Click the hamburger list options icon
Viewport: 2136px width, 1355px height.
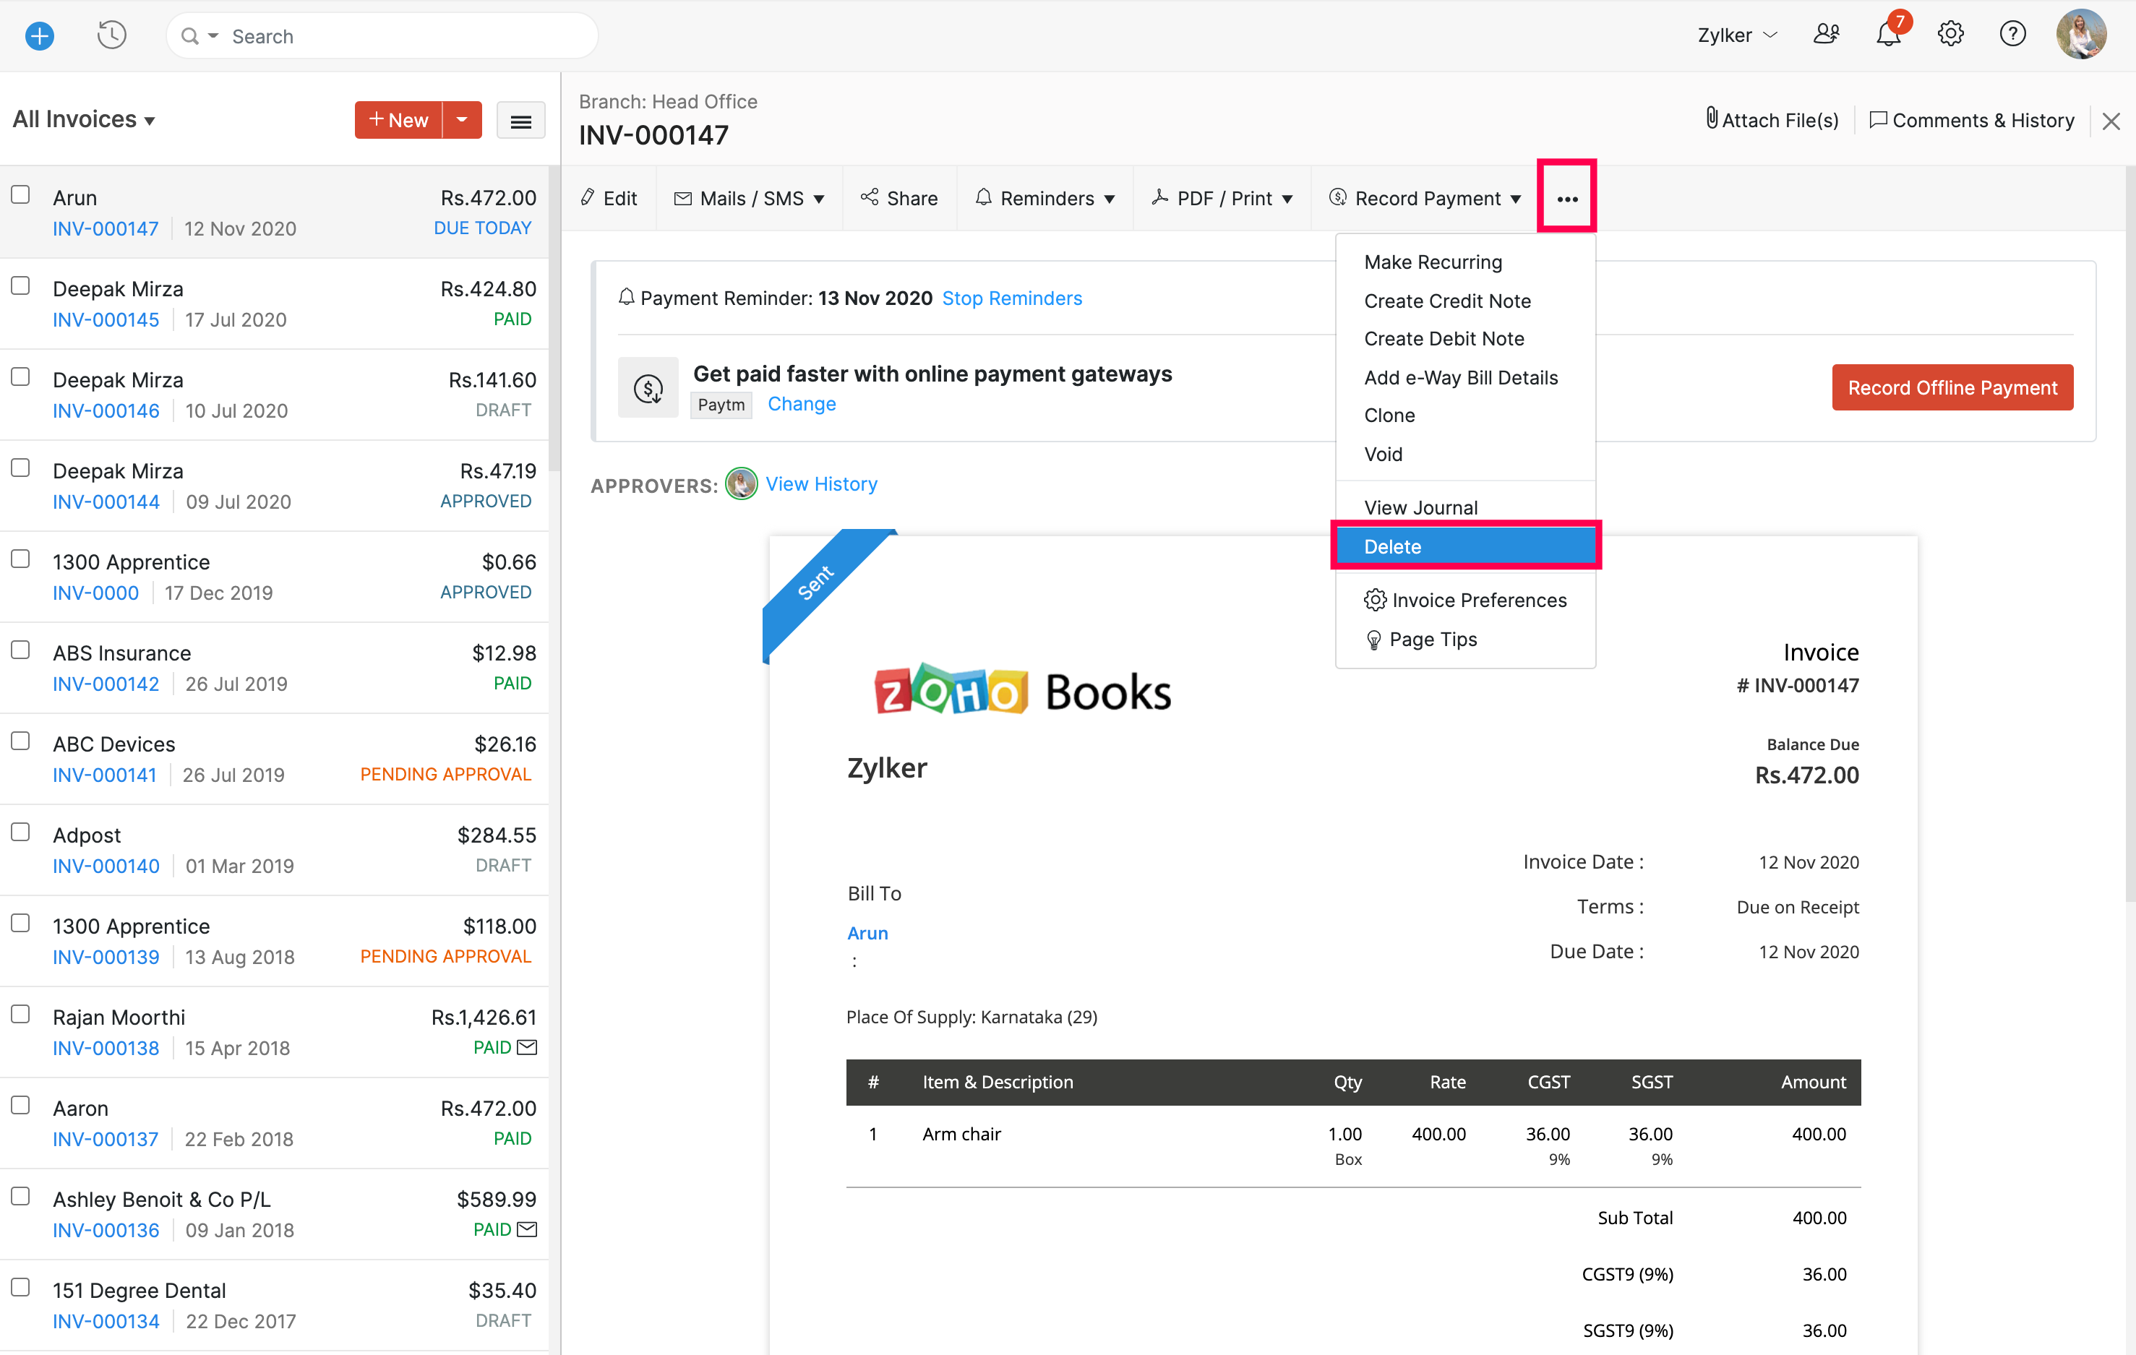pyautogui.click(x=520, y=121)
